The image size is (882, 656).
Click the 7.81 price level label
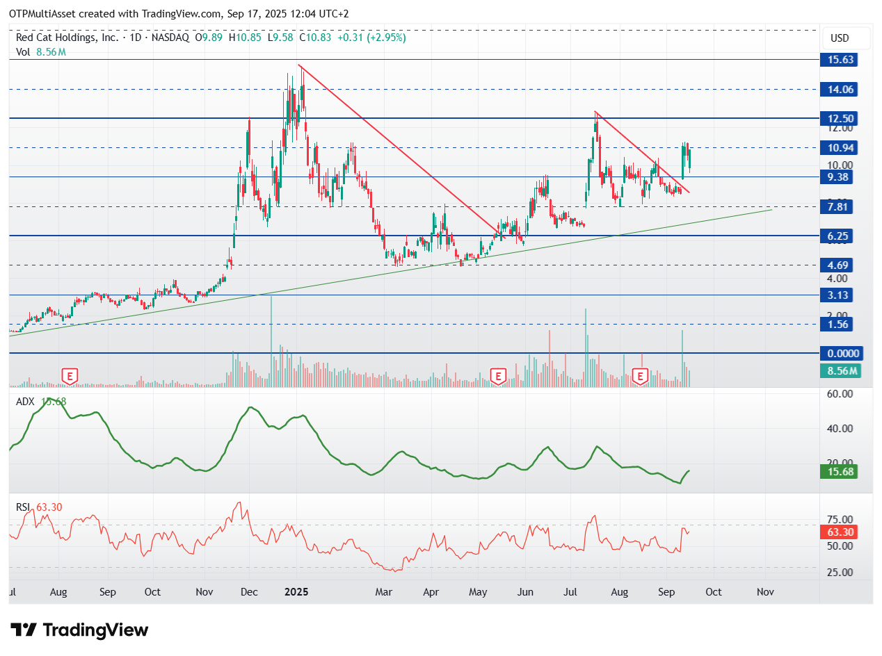839,206
